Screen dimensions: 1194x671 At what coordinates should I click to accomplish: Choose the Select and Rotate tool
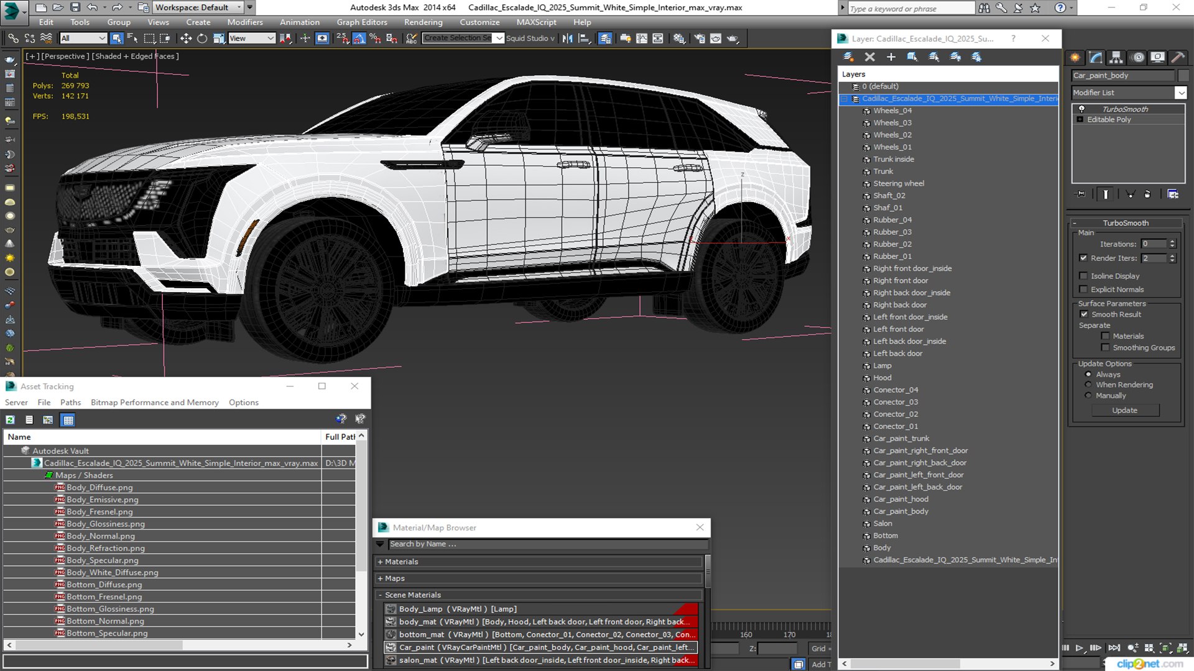[x=202, y=39]
